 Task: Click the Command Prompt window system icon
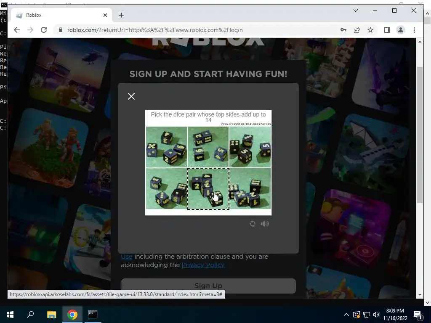click(4, 5)
